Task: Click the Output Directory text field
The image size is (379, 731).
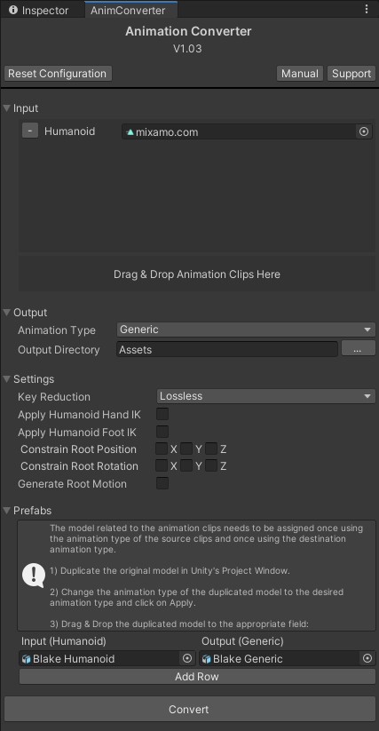Action: click(x=227, y=349)
